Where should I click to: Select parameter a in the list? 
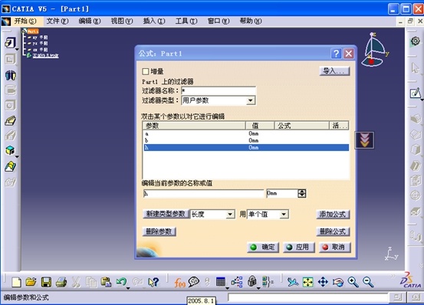pyautogui.click(x=246, y=133)
